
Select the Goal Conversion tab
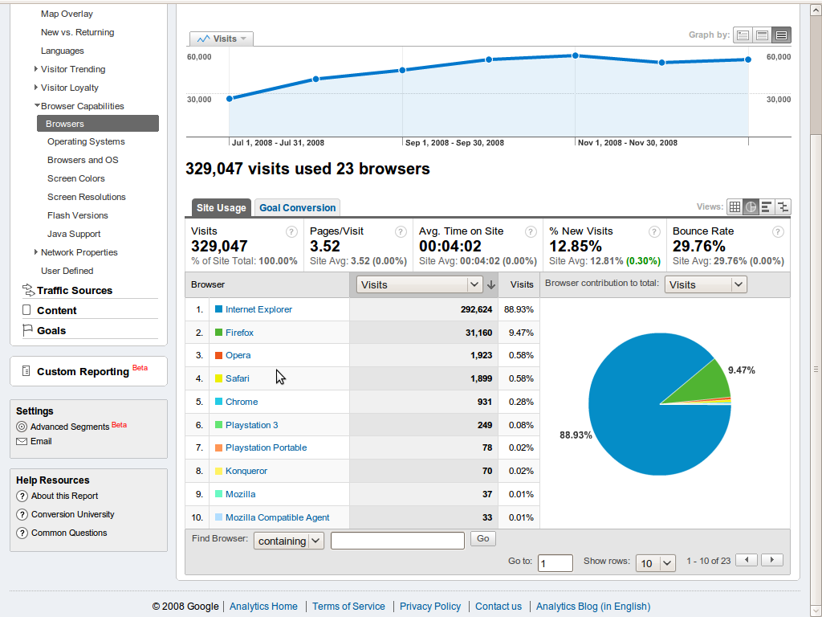tap(297, 208)
